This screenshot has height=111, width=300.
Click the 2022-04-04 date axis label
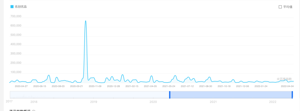287,86
